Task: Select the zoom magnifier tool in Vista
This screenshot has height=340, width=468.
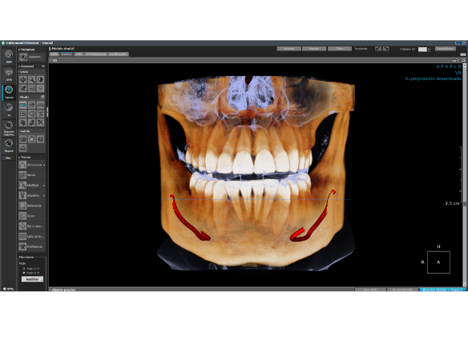Action: pos(31,79)
